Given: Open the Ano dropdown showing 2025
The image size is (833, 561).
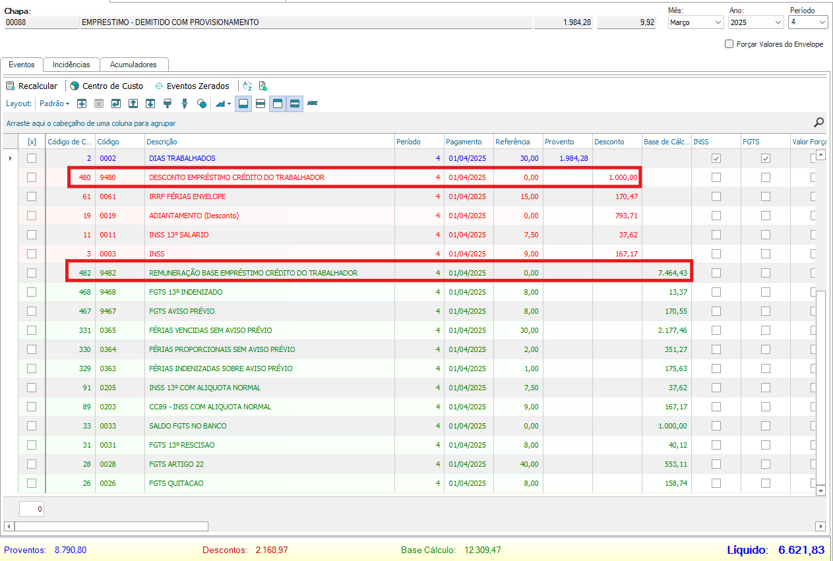Looking at the screenshot, I should pyautogui.click(x=755, y=22).
